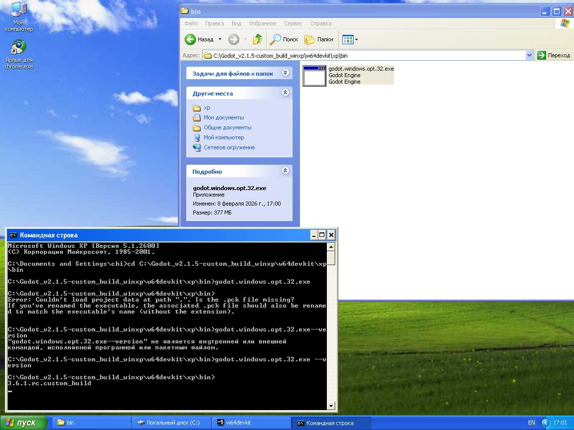Click the command prompt title bar icon
This screenshot has width=574, height=430.
[x=13, y=235]
